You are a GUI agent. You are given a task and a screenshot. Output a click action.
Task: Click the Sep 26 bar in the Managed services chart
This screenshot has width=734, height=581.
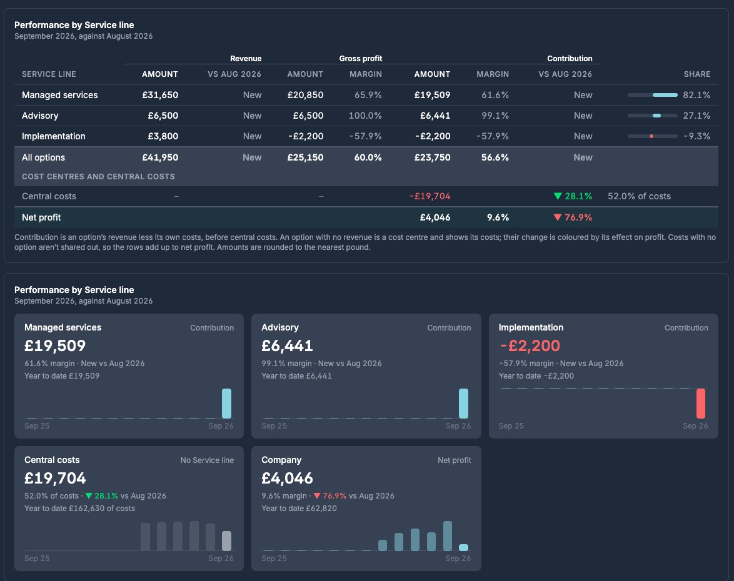[x=226, y=403]
